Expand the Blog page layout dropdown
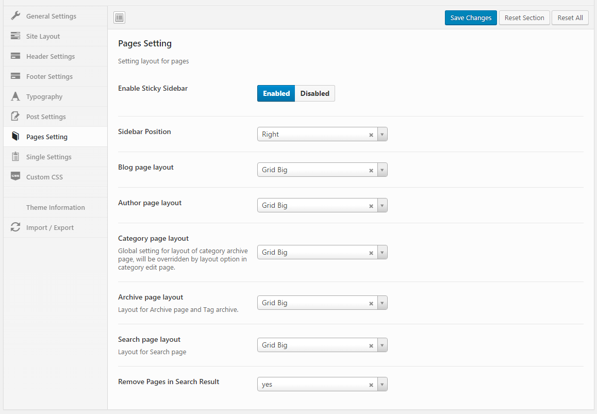The image size is (597, 414). (382, 170)
